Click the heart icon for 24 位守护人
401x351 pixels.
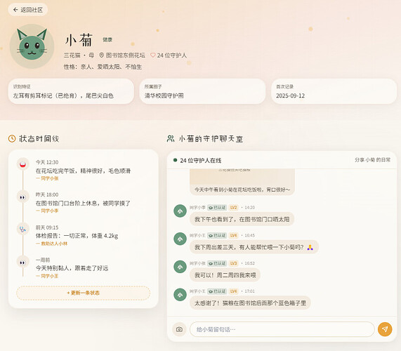(x=152, y=55)
